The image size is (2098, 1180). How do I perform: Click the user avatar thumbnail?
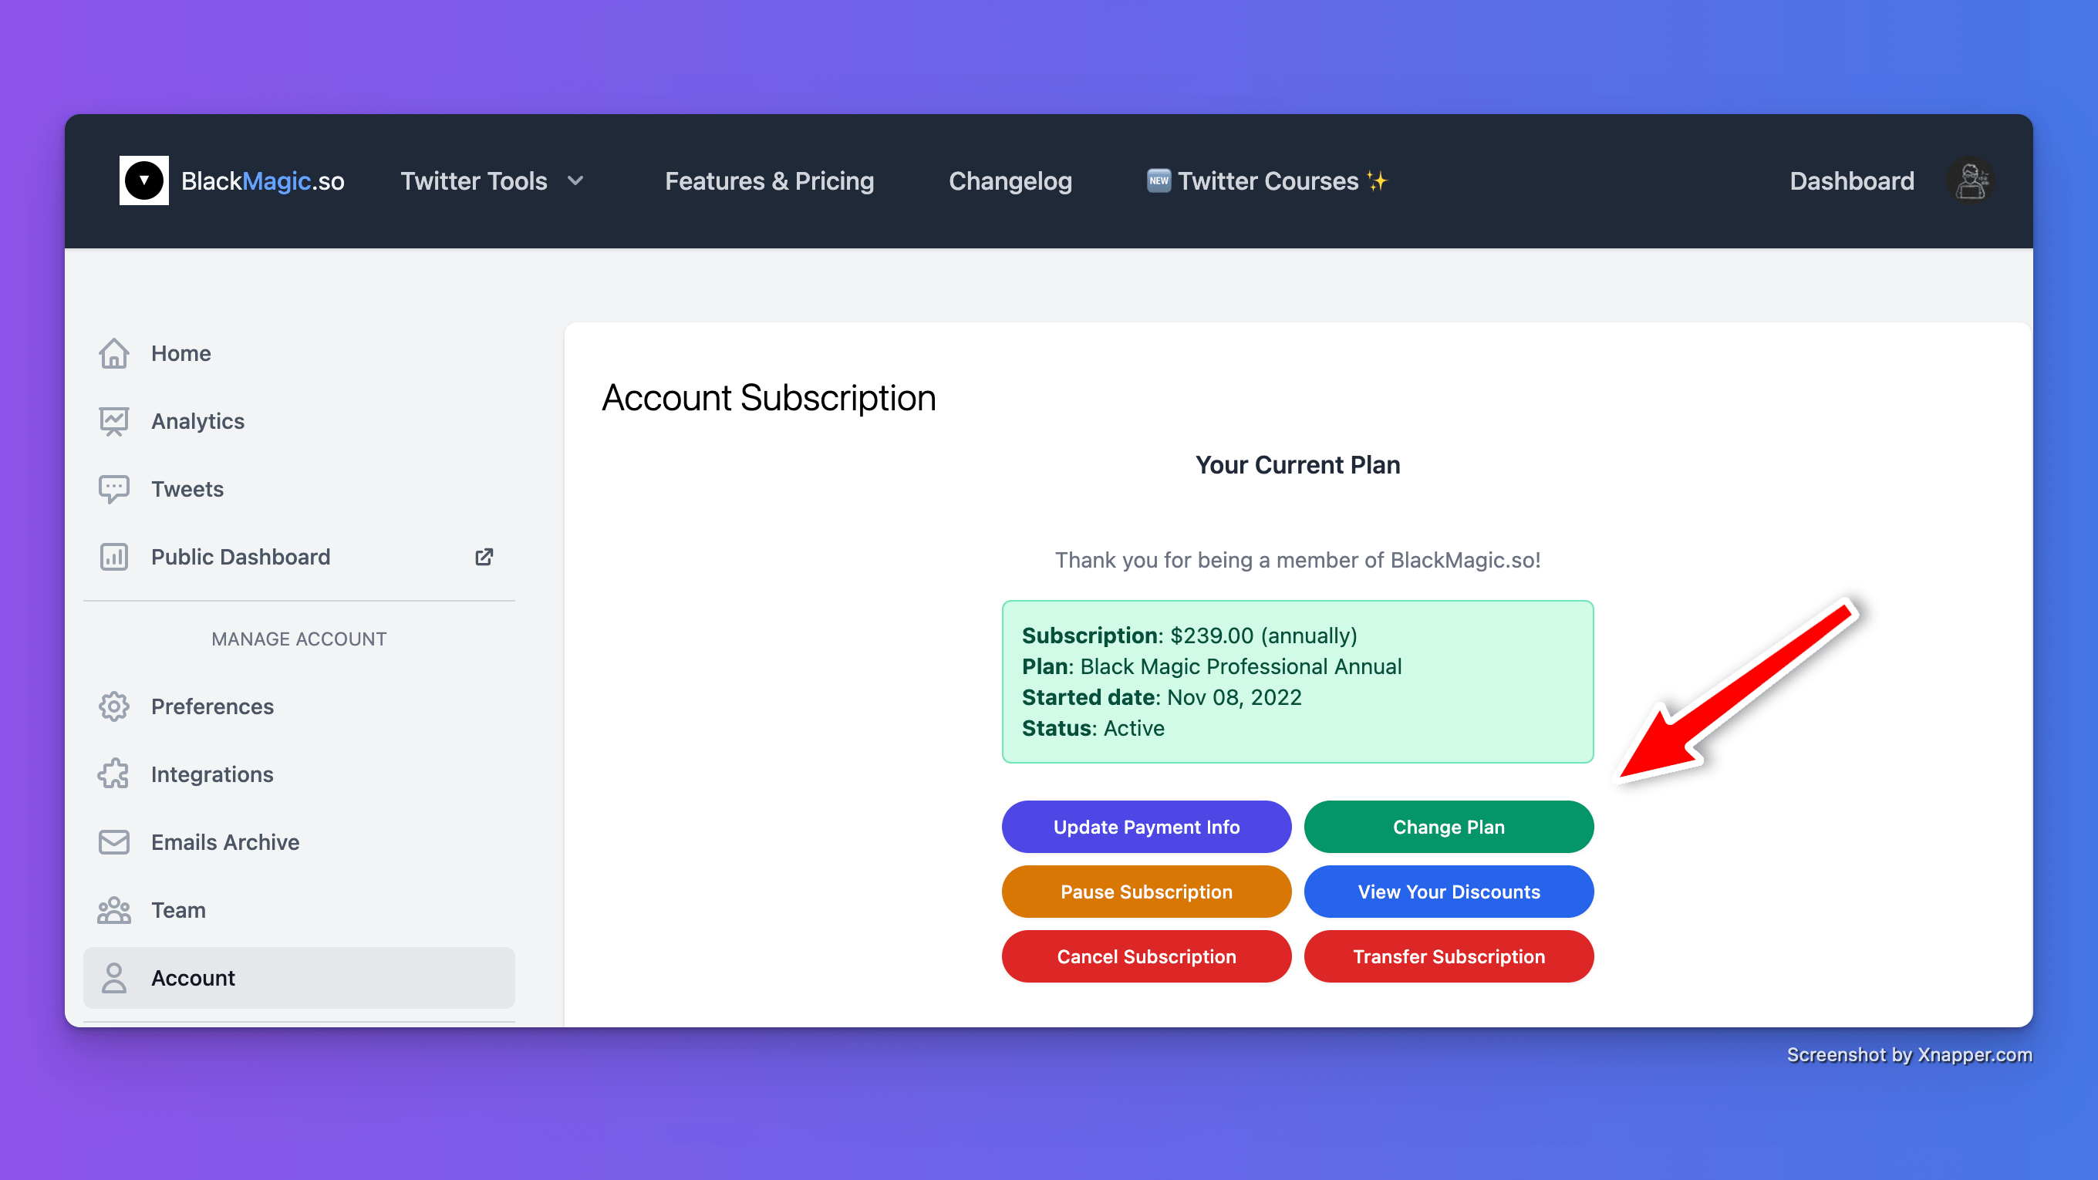point(1970,180)
